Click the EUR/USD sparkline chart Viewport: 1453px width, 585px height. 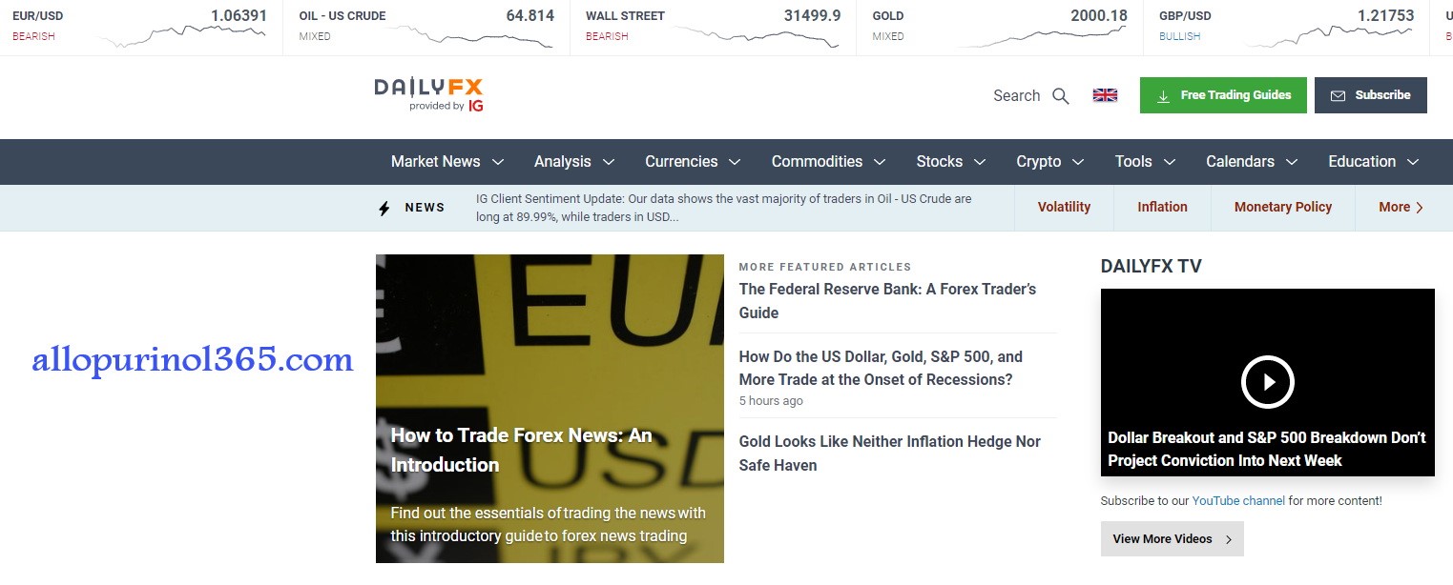(x=183, y=36)
